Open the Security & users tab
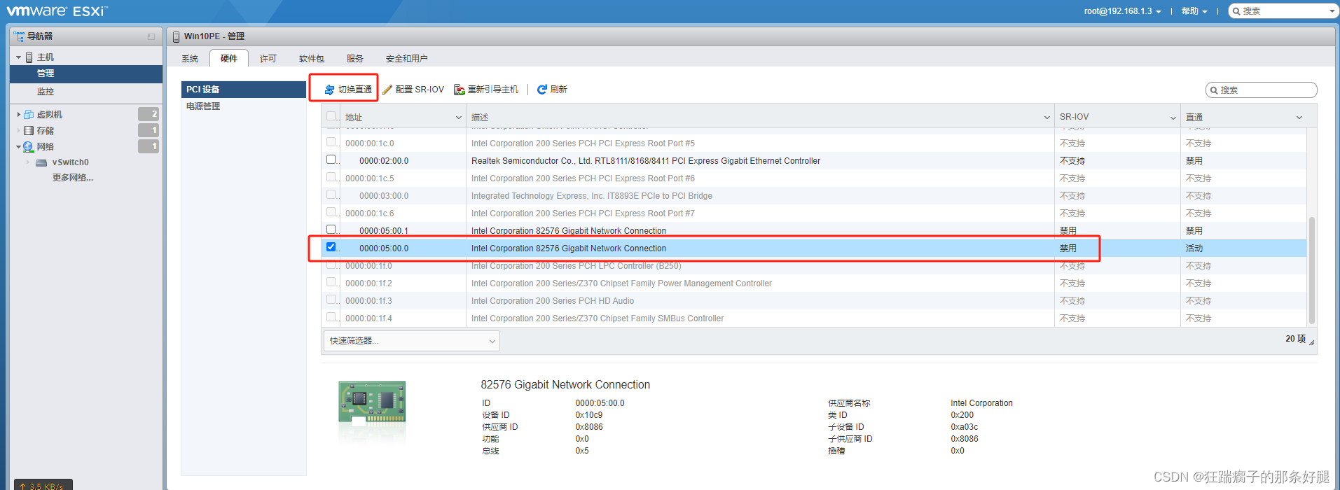Image resolution: width=1340 pixels, height=490 pixels. 407,59
